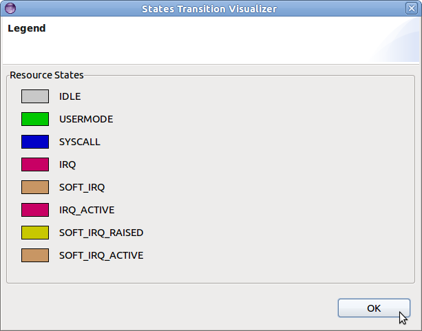Pick the tan swatch beside SOFT_IRQ
The height and width of the screenshot is (331, 422).
35,187
